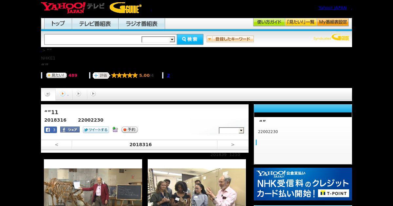Select the fourth tab with gray play icon
This screenshot has height=206, width=393.
coord(93,94)
